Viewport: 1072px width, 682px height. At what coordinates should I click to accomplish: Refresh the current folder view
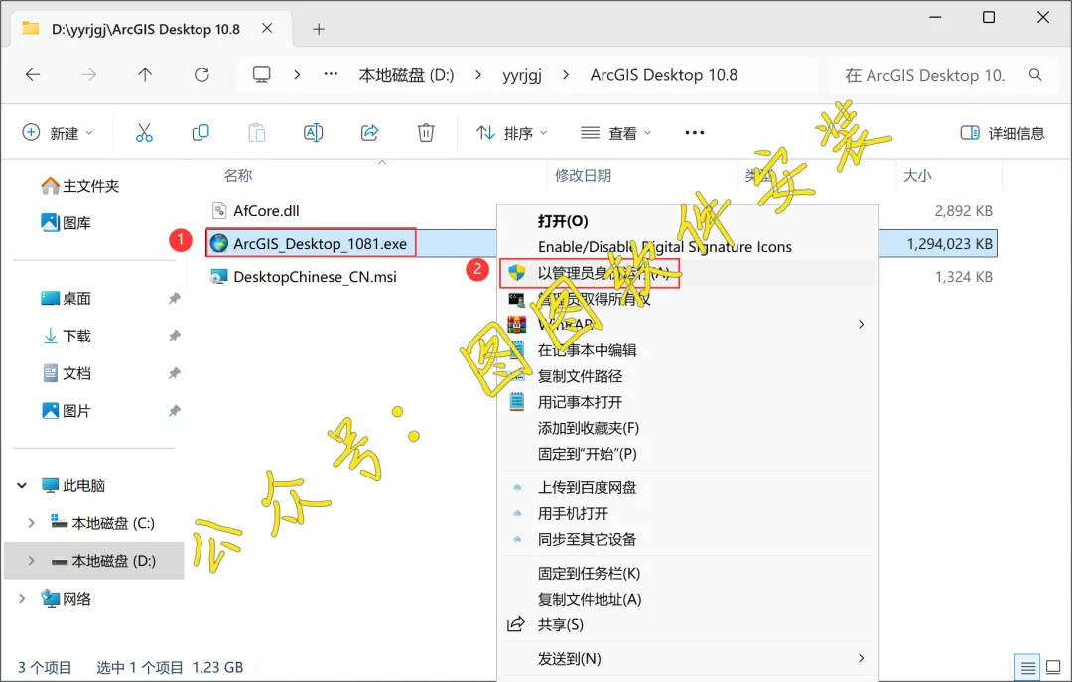coord(201,75)
